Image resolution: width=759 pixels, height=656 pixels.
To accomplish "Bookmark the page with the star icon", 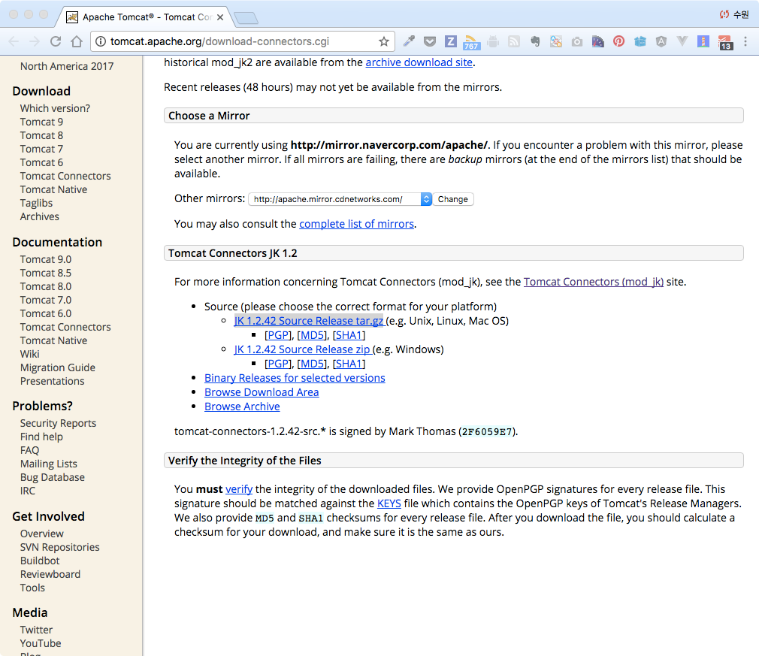I will pyautogui.click(x=384, y=41).
